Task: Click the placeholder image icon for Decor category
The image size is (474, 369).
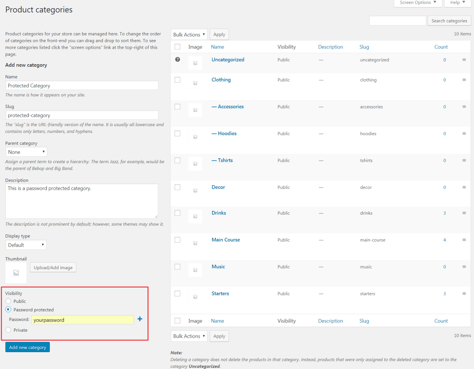Action: tap(195, 190)
